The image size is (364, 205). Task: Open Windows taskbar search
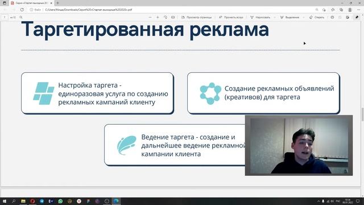tap(14, 201)
